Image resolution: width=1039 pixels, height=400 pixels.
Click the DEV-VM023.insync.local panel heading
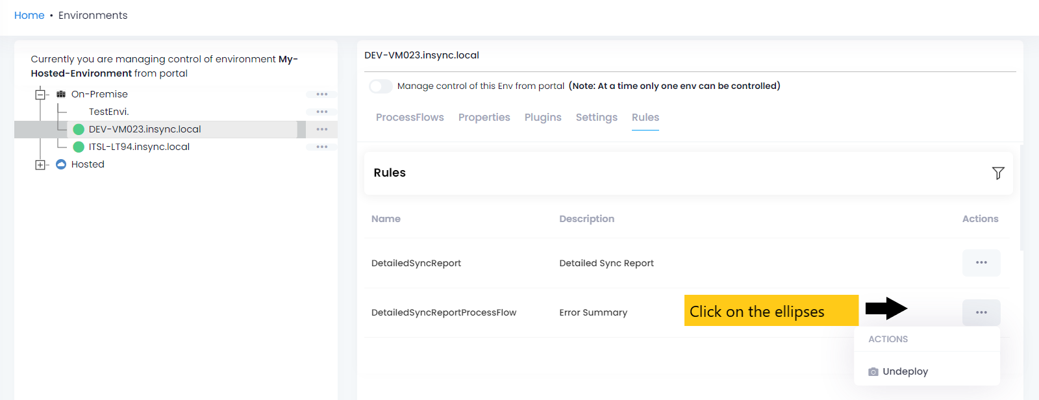point(421,55)
